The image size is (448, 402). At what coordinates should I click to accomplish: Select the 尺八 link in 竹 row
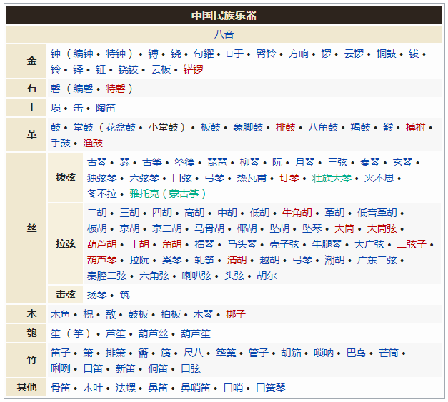(x=194, y=353)
